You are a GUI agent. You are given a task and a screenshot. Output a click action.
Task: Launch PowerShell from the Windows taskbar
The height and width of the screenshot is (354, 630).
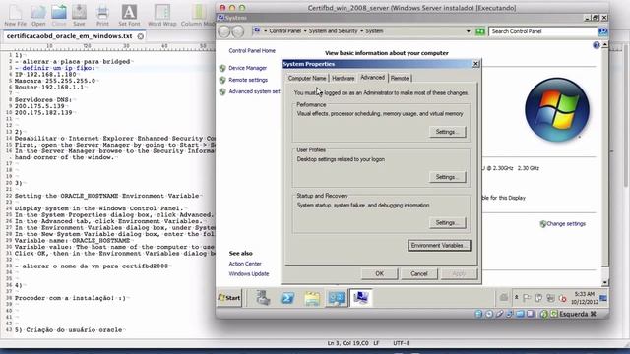287,298
